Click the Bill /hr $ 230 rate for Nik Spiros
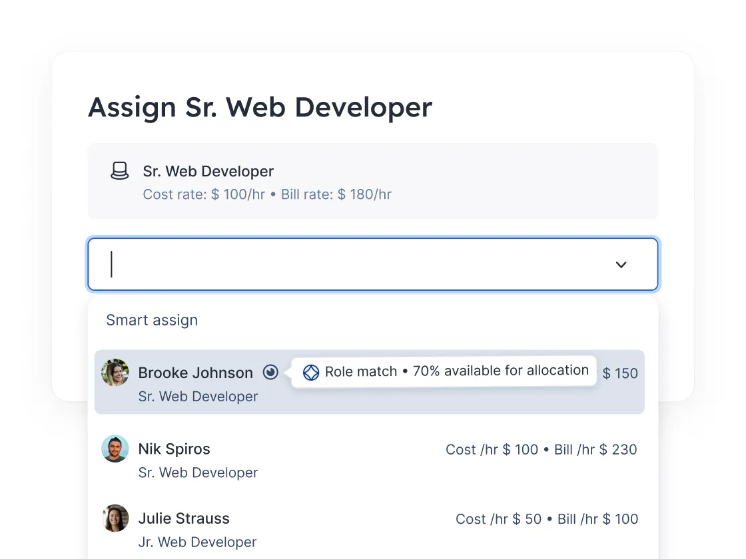Viewport: 746px width, 559px height. [597, 449]
